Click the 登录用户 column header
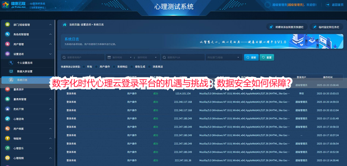The height and width of the screenshot is (166, 347). pos(301,77)
